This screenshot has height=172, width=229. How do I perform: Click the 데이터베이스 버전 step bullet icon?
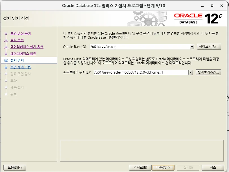(6, 54)
